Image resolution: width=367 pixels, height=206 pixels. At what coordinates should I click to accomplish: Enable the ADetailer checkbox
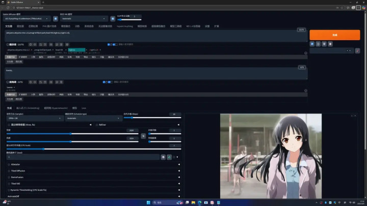(9, 164)
